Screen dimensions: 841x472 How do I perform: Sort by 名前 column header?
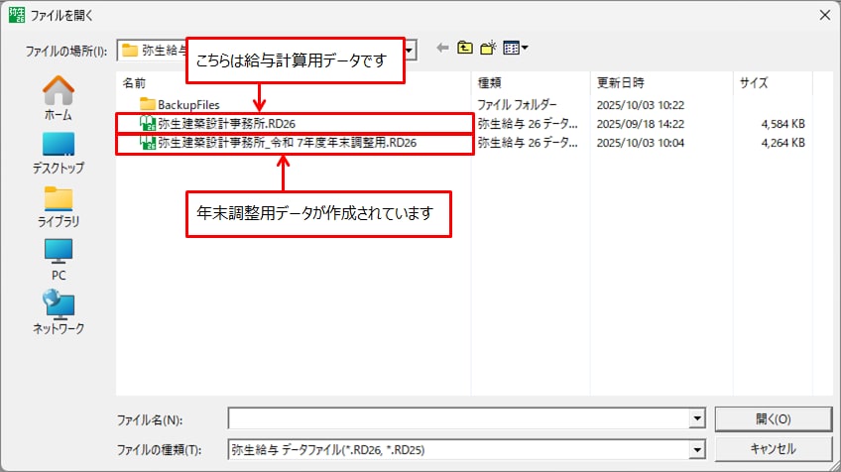pos(134,83)
